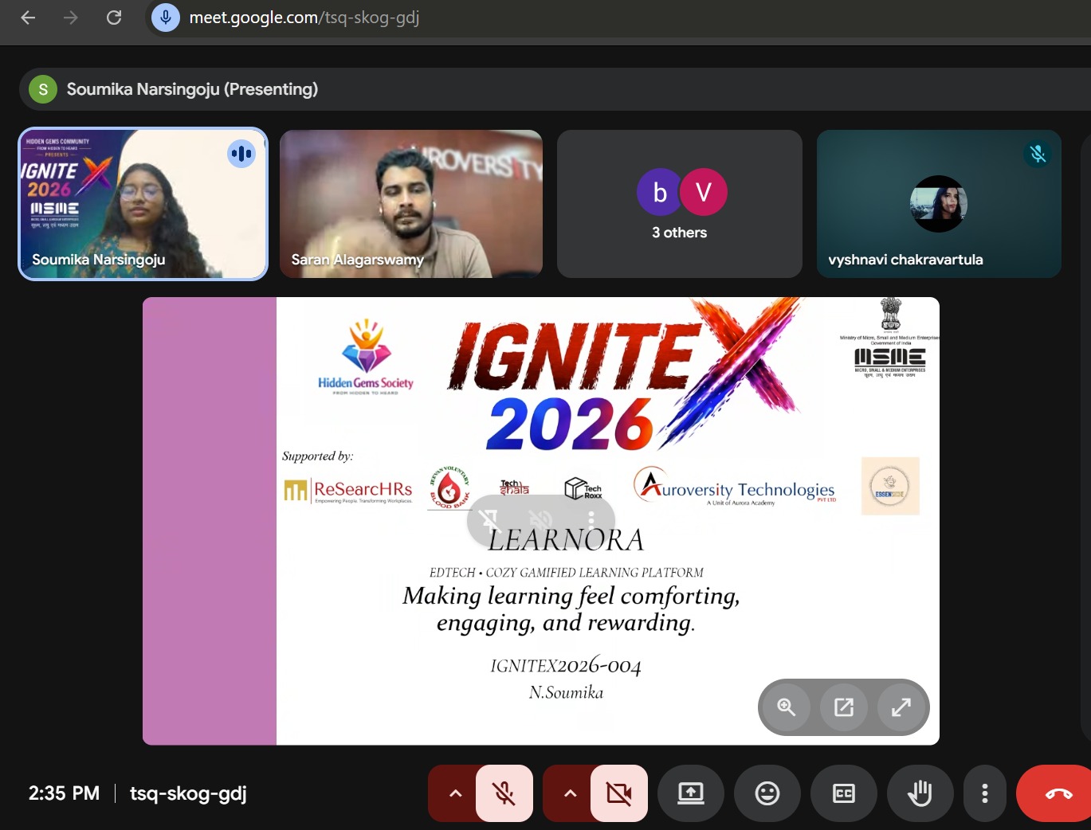1091x830 pixels.
Task: Open the 3 others participants tile
Action: pos(680,204)
